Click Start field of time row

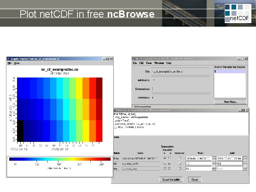(x=198, y=158)
